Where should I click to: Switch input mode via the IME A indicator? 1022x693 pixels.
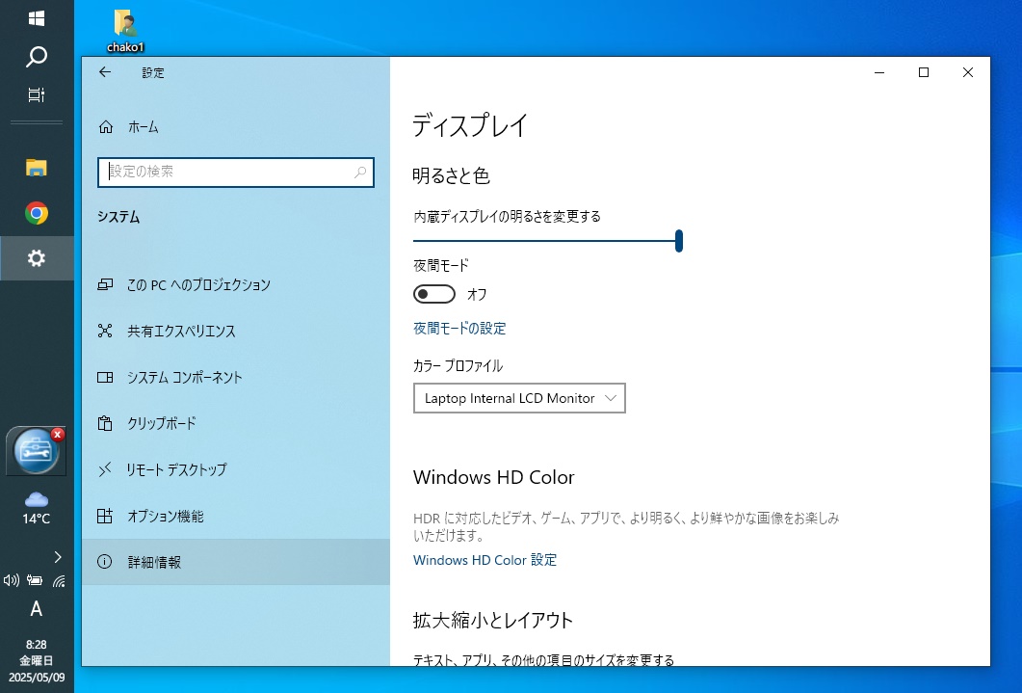pos(37,609)
